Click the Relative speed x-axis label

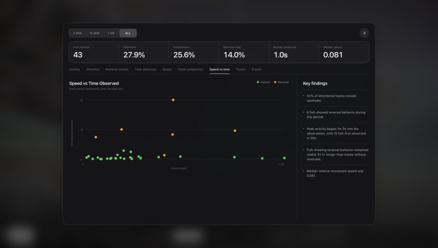(179, 168)
